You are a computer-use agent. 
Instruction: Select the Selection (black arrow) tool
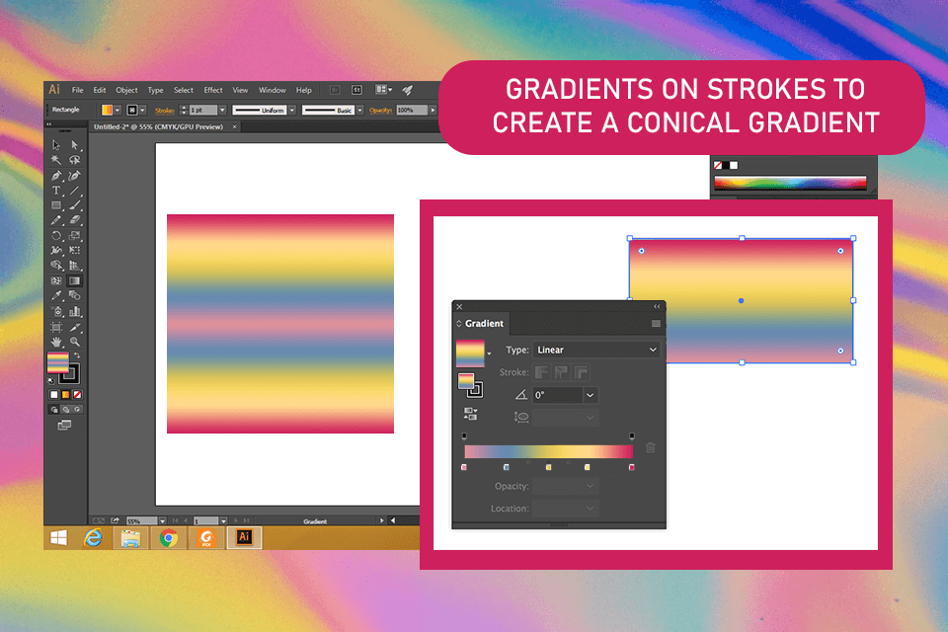pos(56,145)
